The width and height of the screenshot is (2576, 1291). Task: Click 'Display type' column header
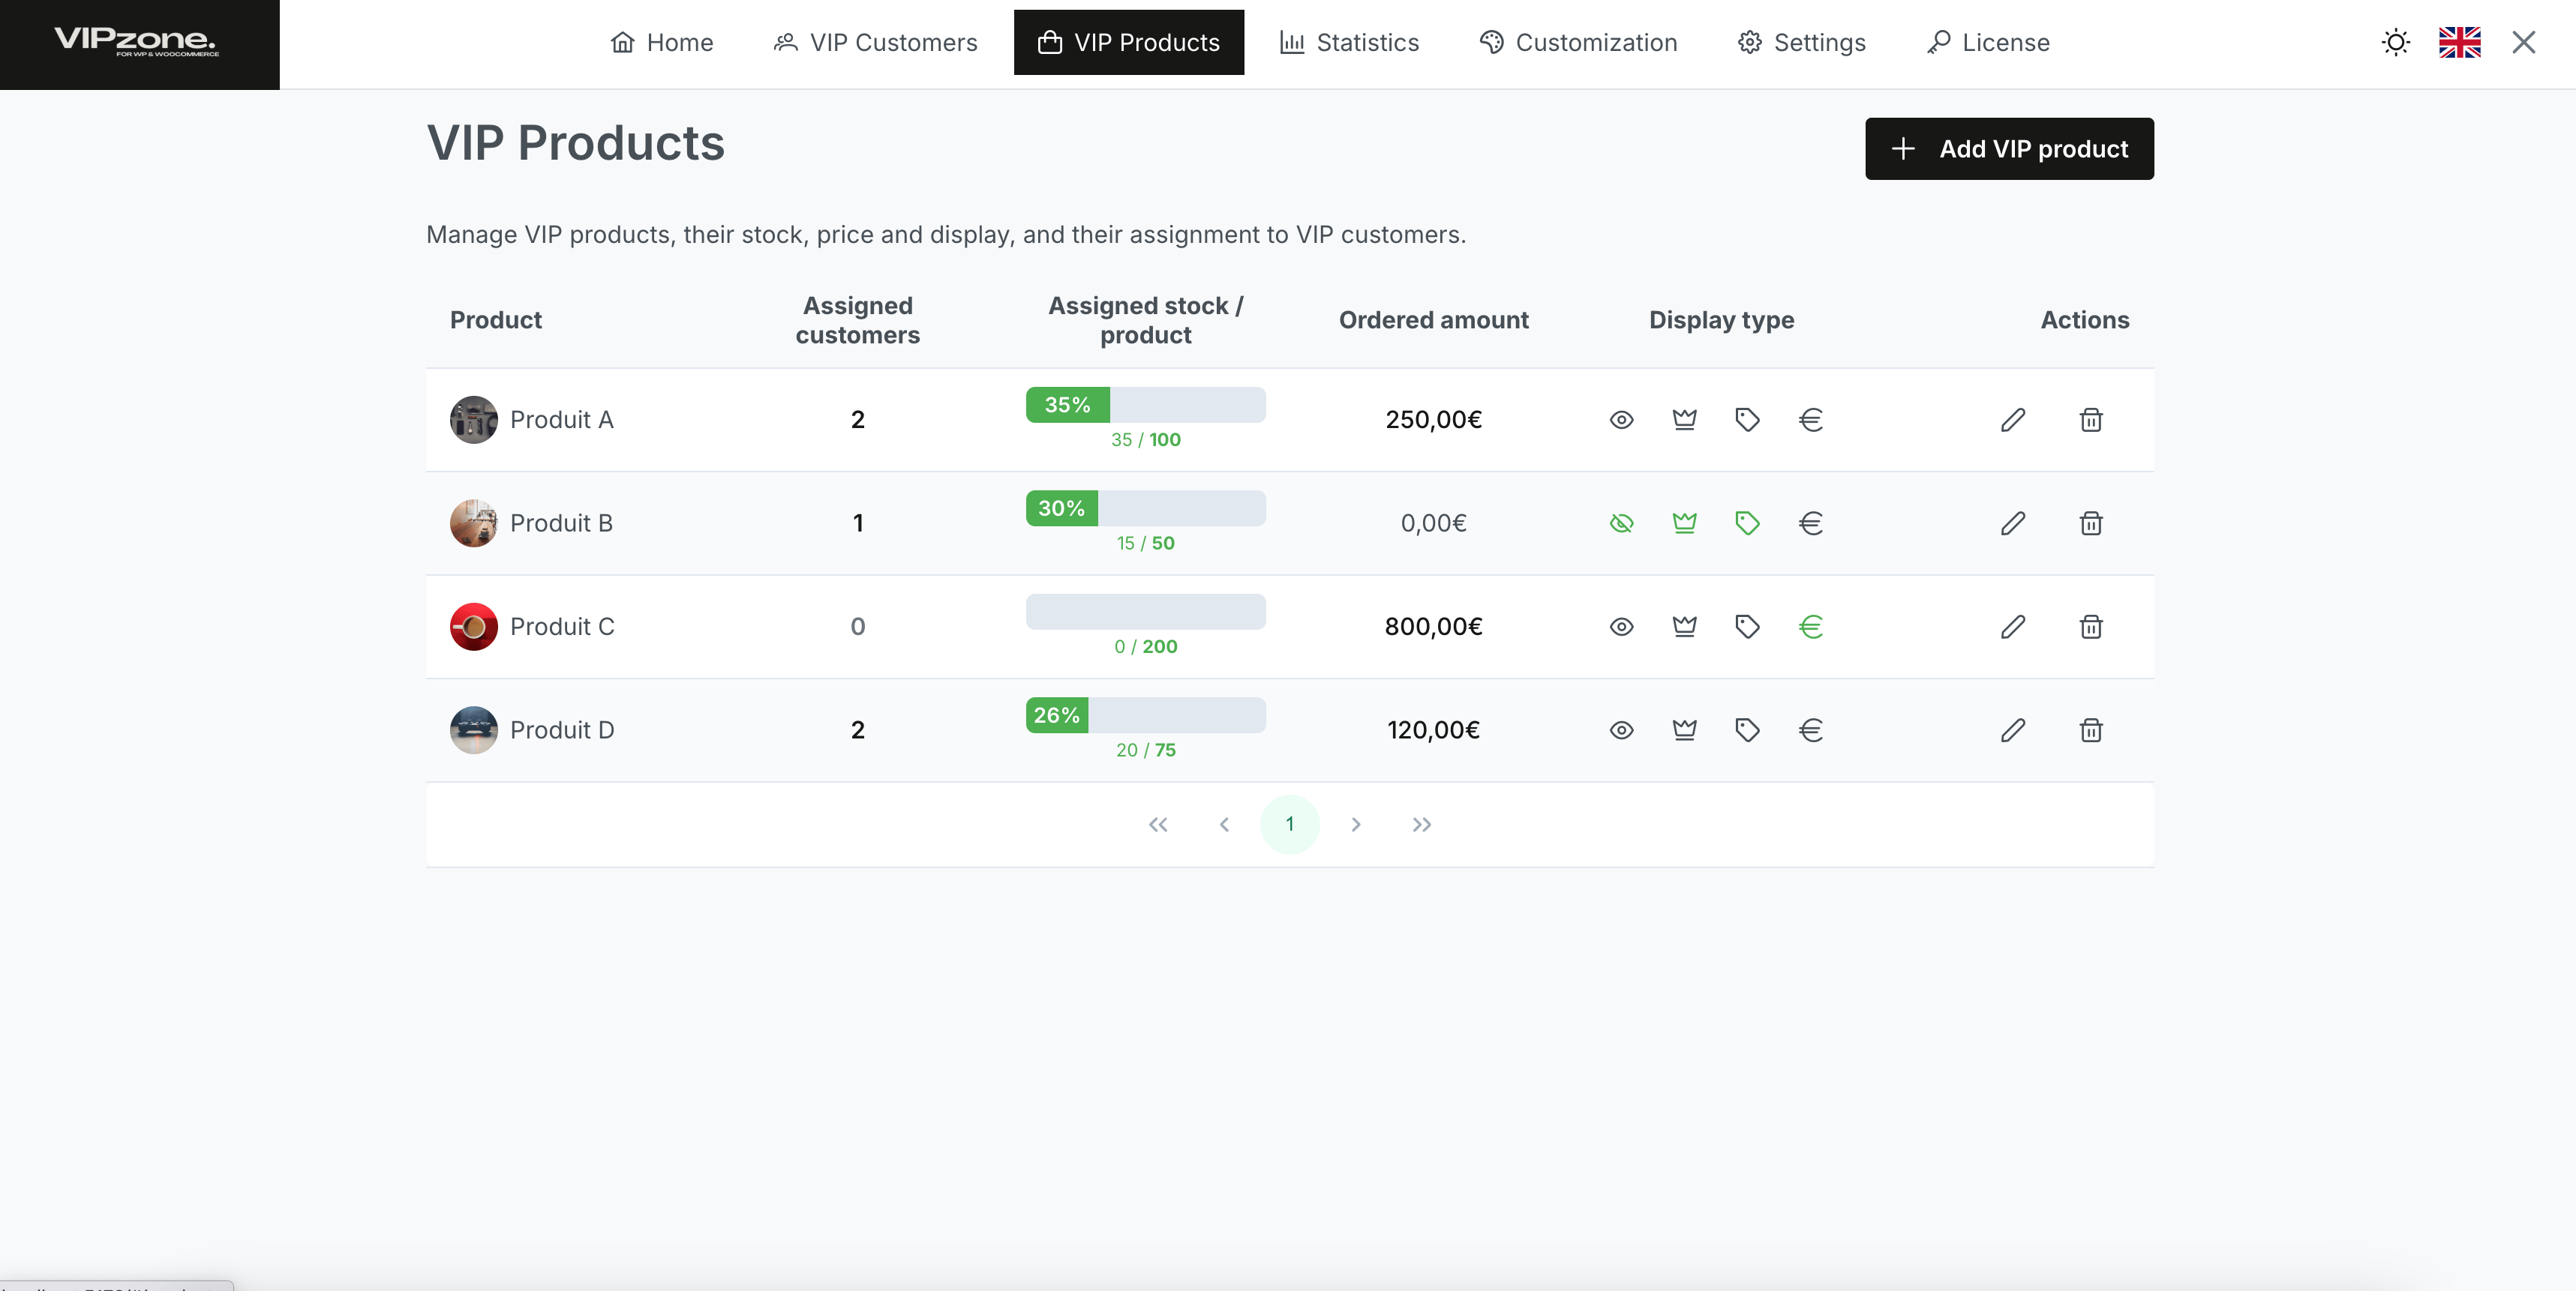point(1721,320)
